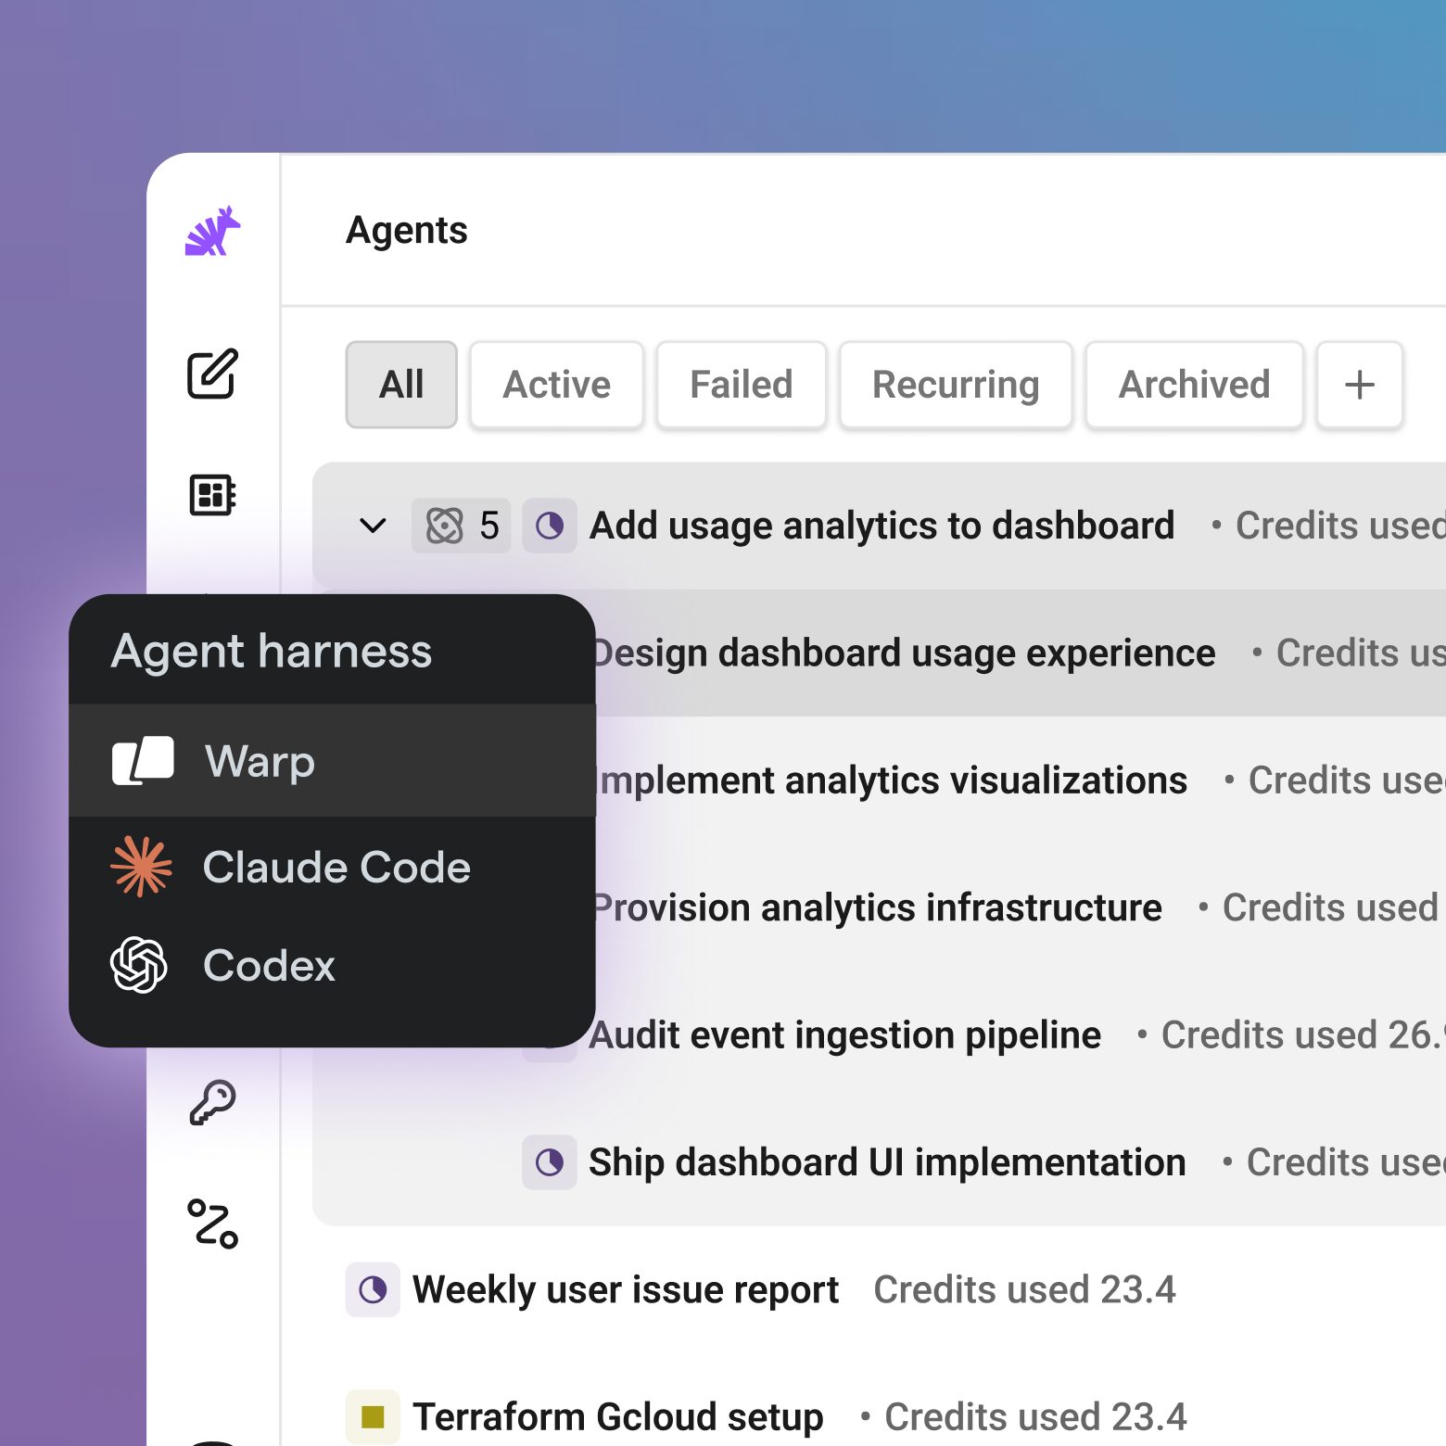
Task: Open Weekly user issue report row
Action: click(879, 1289)
